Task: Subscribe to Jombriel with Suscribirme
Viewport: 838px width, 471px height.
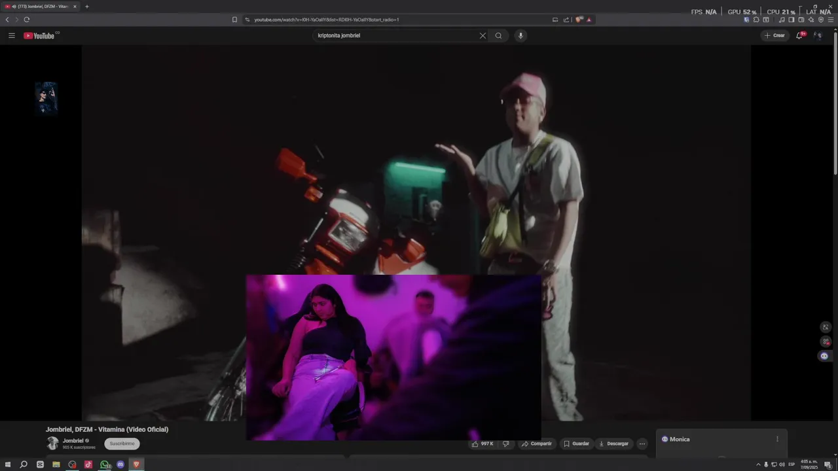Action: [x=122, y=444]
